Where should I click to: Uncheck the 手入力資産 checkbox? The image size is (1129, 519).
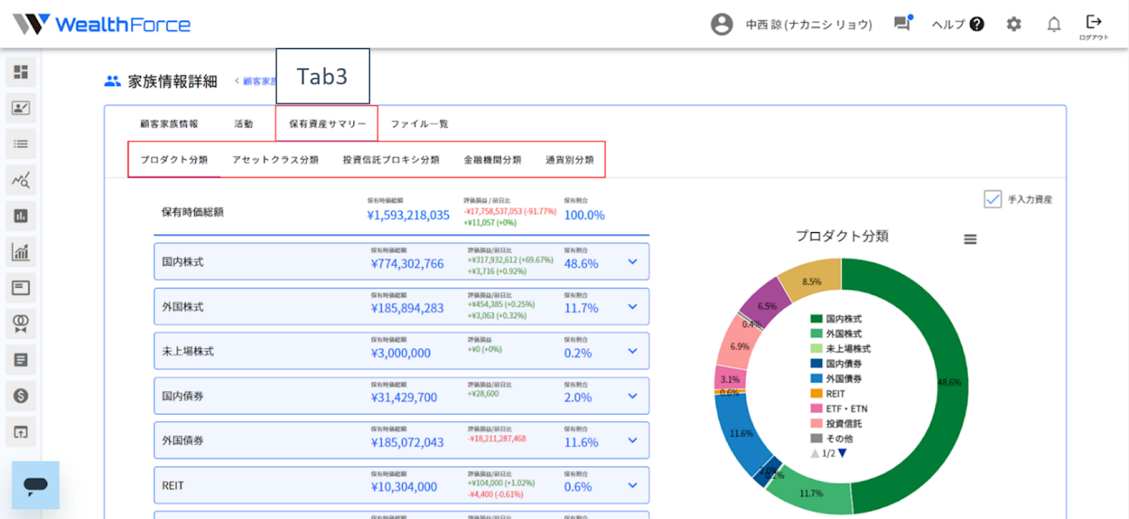[x=993, y=200]
